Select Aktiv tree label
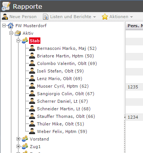Screen dimensions: 143x153 [x=28, y=33]
